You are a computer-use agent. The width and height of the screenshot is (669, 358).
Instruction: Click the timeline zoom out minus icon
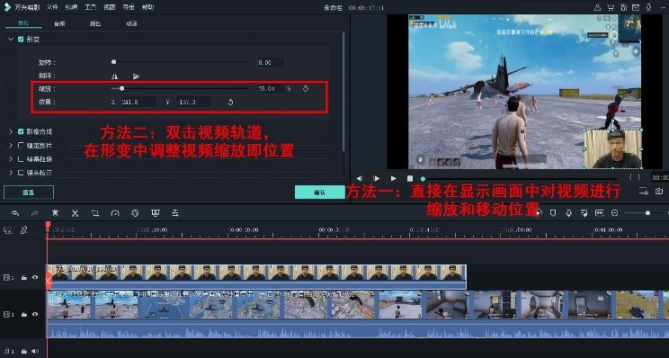tap(615, 213)
